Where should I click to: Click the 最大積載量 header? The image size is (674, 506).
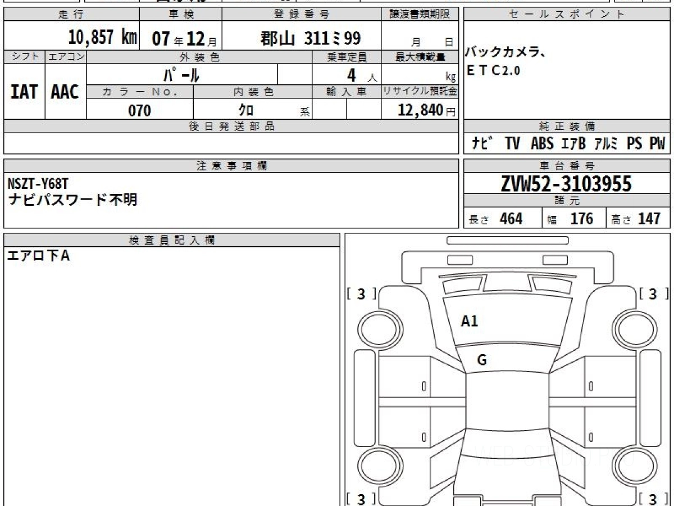point(420,57)
